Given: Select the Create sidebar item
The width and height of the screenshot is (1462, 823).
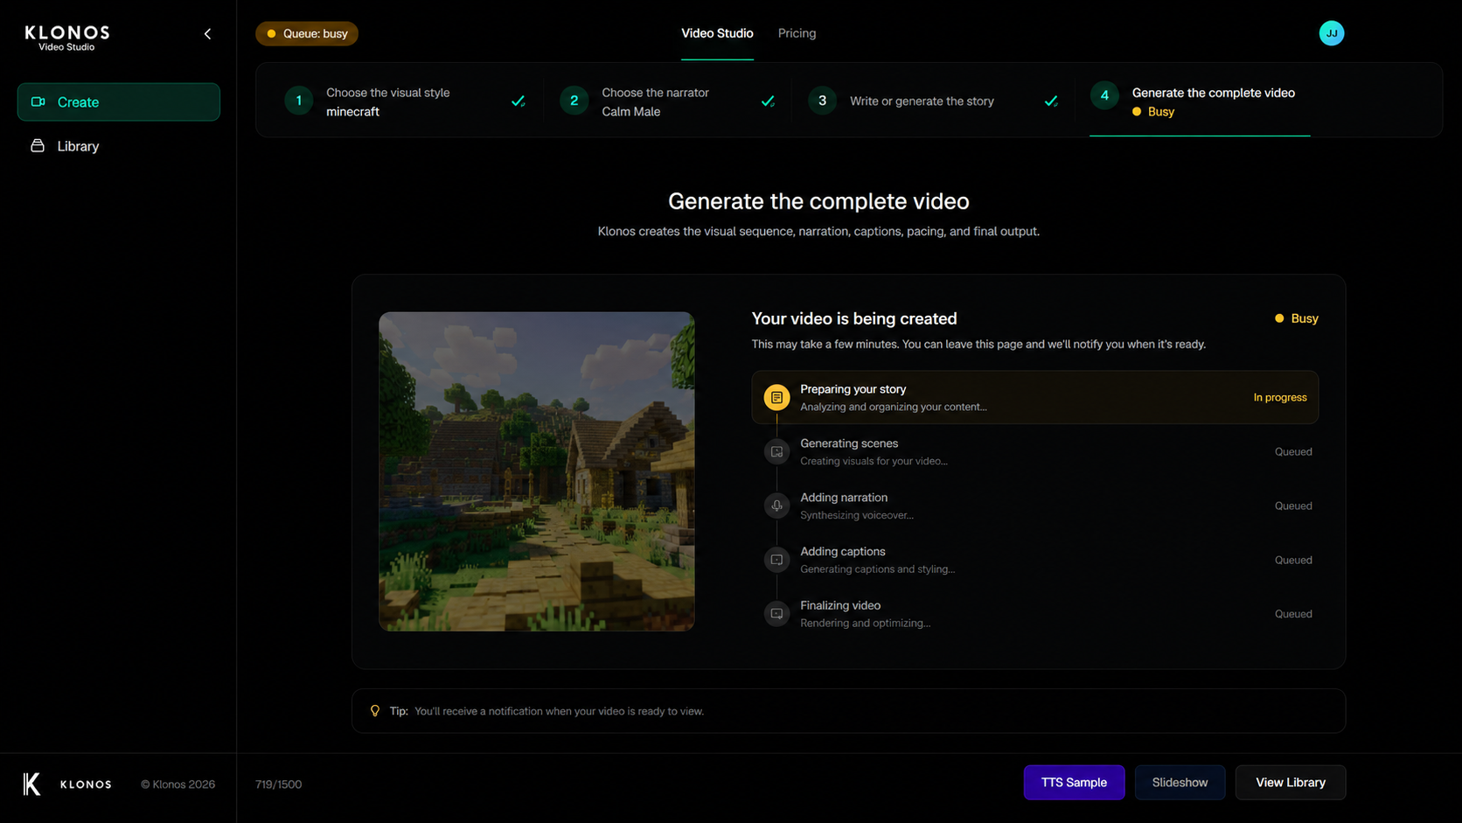Looking at the screenshot, I should click(x=119, y=102).
